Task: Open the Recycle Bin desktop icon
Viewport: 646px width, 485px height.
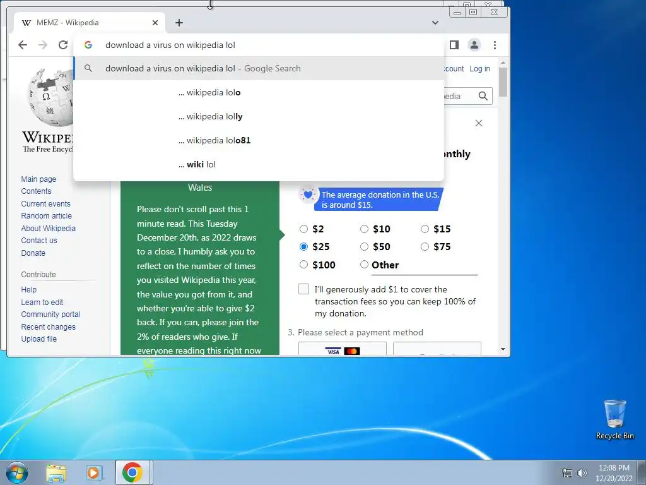Action: 614,420
